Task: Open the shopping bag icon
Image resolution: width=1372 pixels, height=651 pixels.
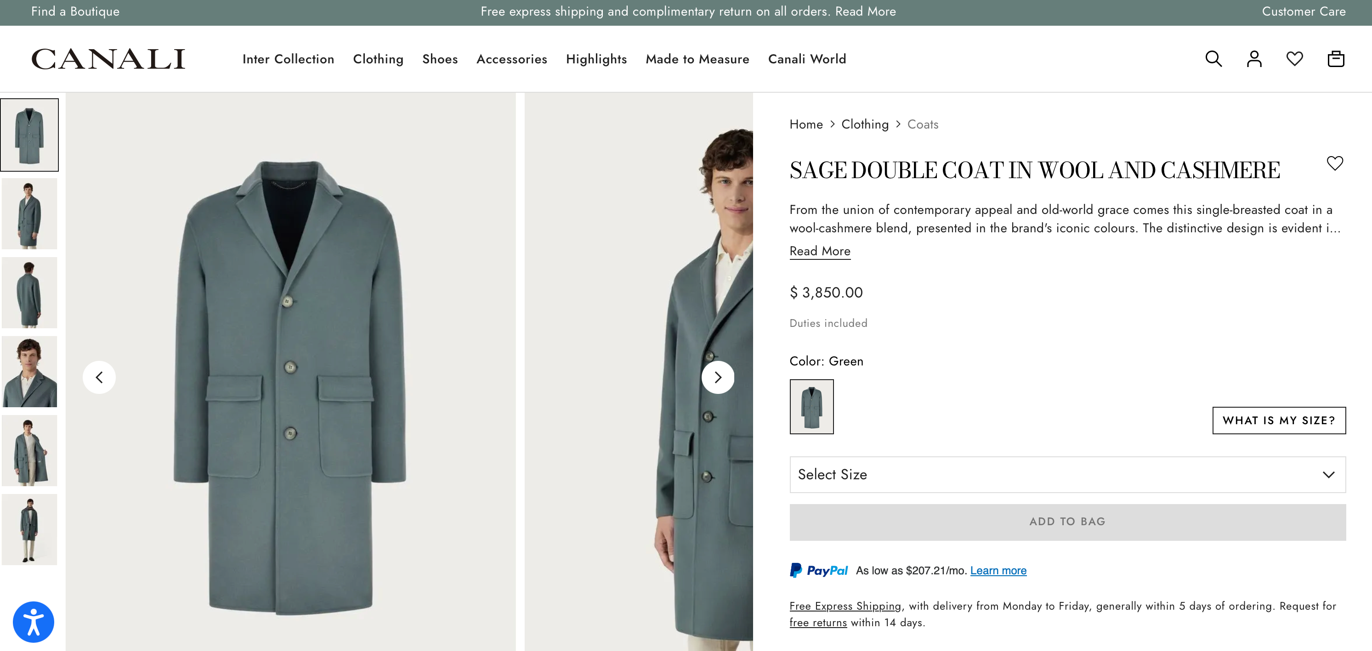Action: pos(1336,59)
